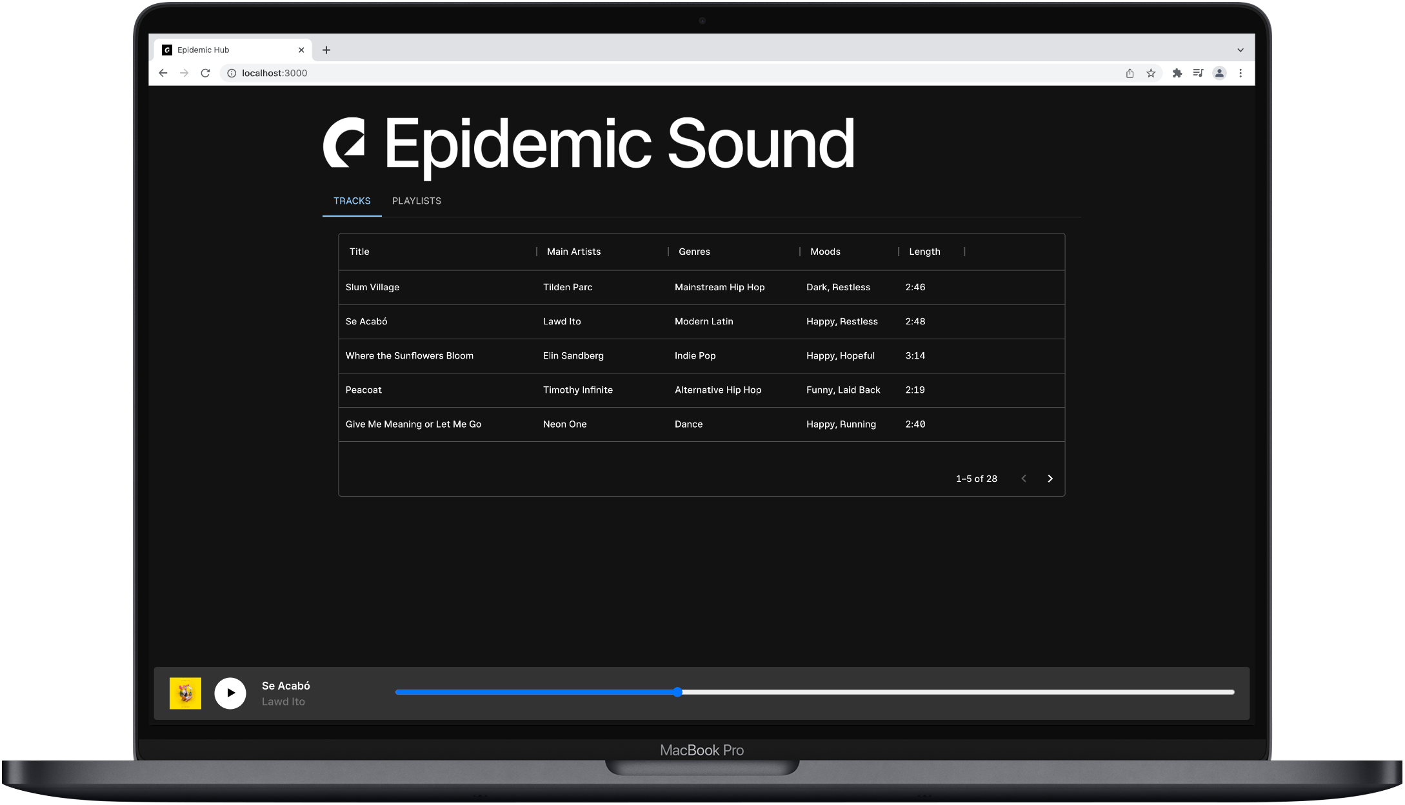
Task: Sort by the Title column header
Action: pos(359,252)
